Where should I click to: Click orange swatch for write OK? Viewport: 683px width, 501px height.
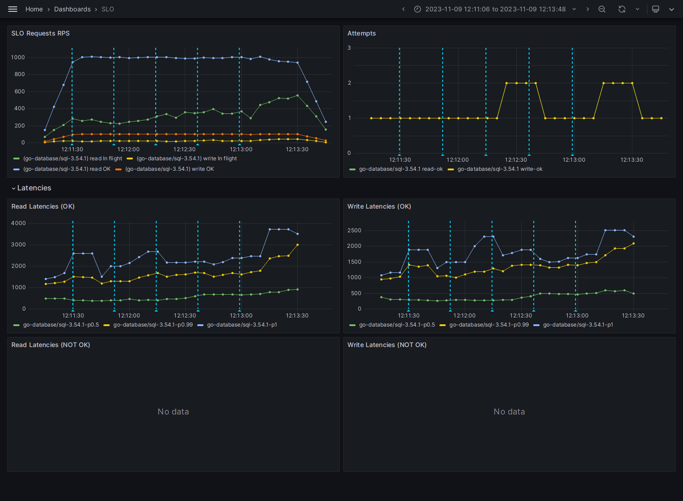pos(119,169)
